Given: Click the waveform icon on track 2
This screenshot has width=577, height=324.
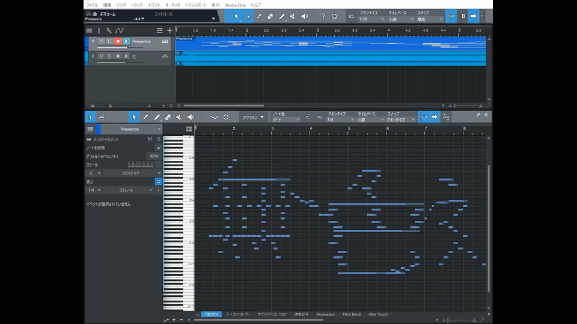Looking at the screenshot, I should tap(165, 56).
